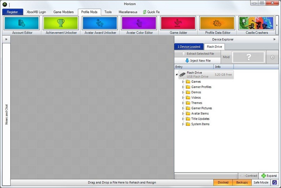The width and height of the screenshot is (281, 188).
Task: Open the Miscellaneous tab
Action: (x=128, y=12)
